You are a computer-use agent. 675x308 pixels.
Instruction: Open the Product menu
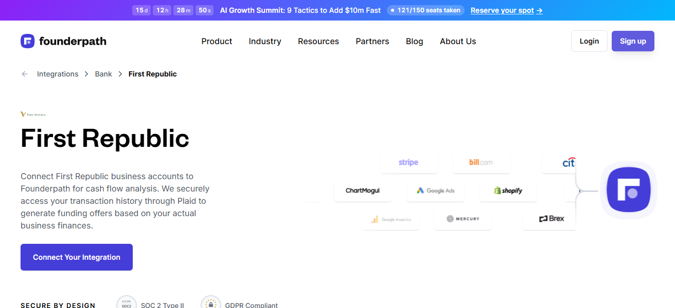(217, 41)
